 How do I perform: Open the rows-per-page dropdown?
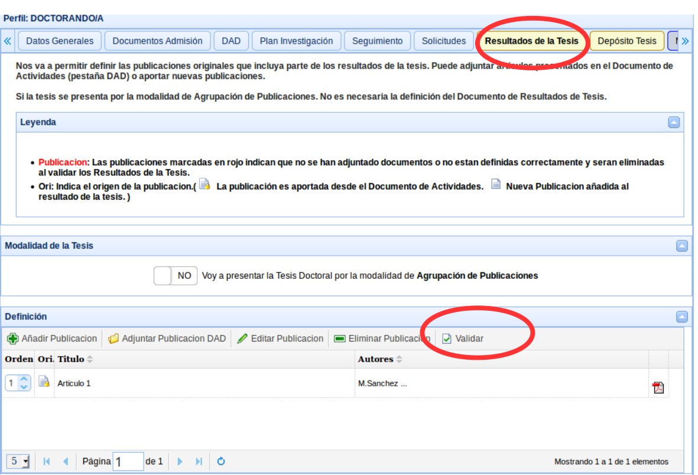[19, 461]
